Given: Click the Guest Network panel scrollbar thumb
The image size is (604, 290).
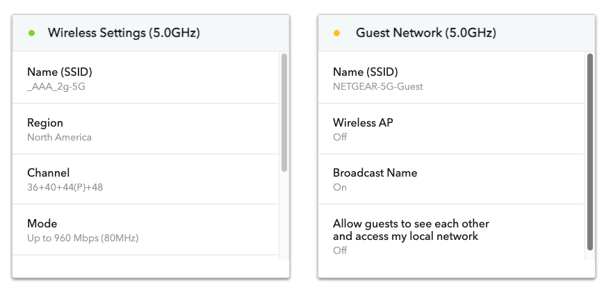Looking at the screenshot, I should click(x=590, y=151).
